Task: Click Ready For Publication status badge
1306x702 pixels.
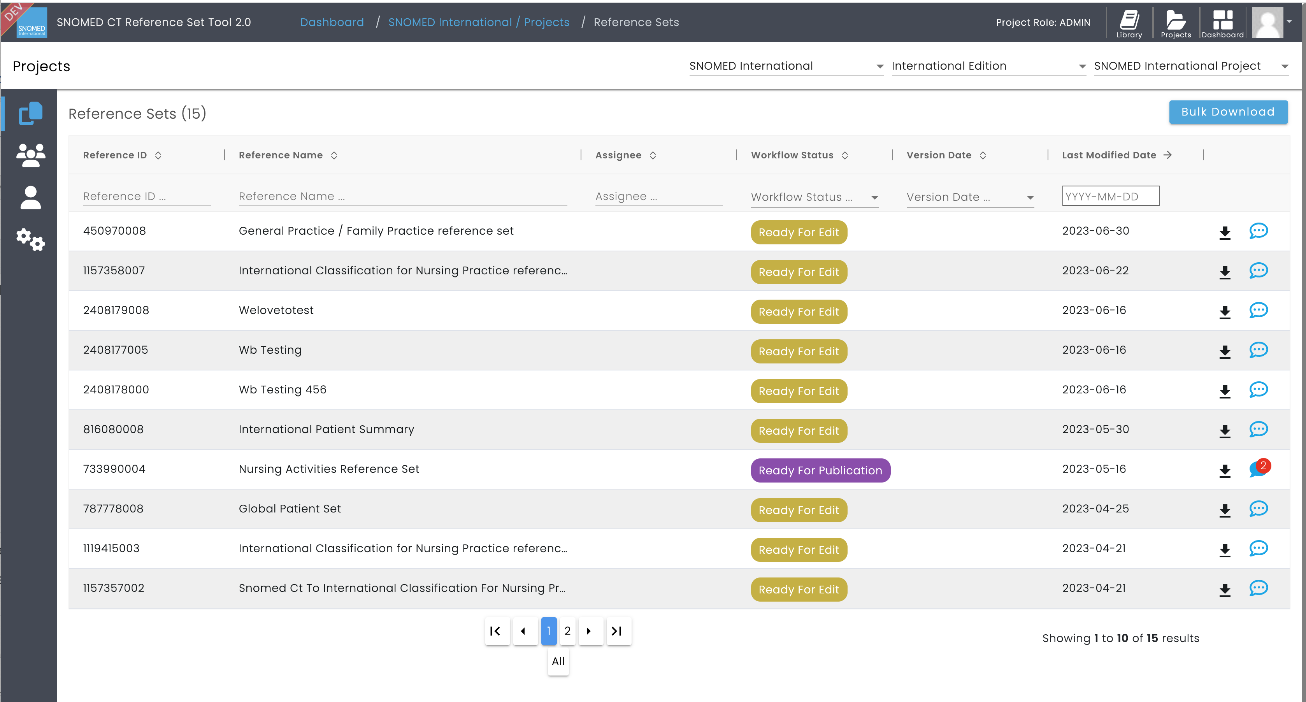Action: pyautogui.click(x=820, y=470)
